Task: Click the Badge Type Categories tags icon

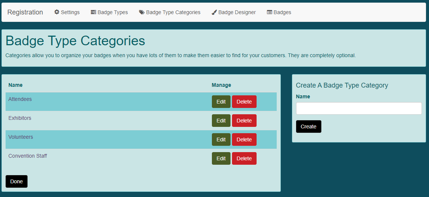Action: pos(142,12)
